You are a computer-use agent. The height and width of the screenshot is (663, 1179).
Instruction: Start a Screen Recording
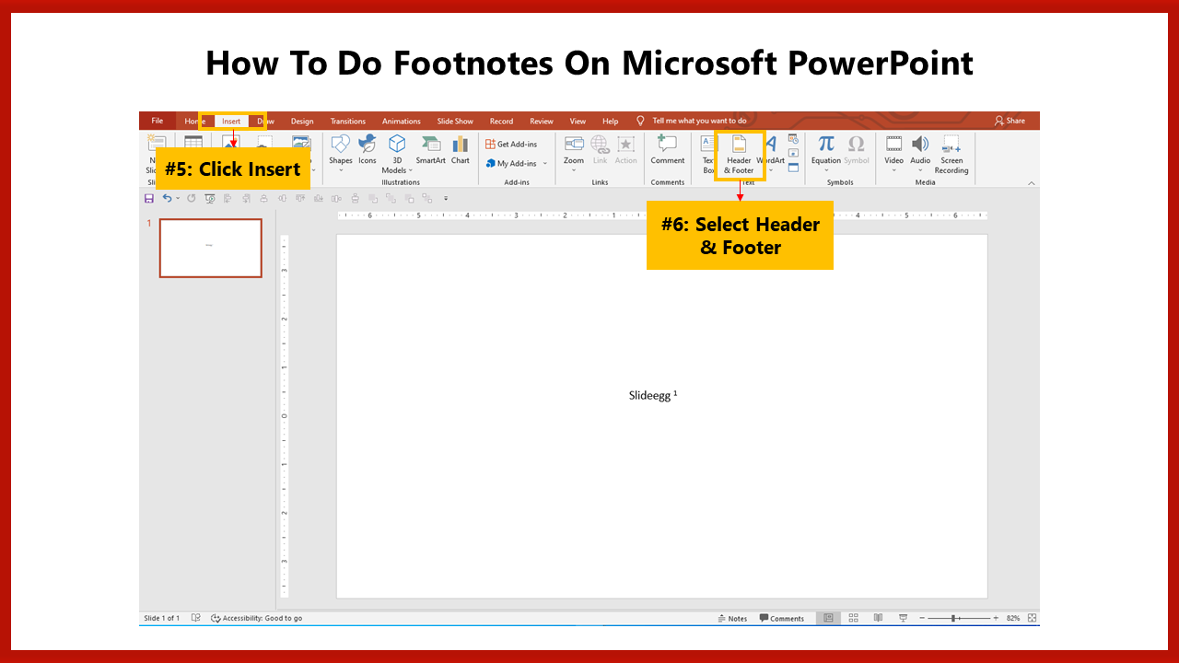pyautogui.click(x=951, y=154)
